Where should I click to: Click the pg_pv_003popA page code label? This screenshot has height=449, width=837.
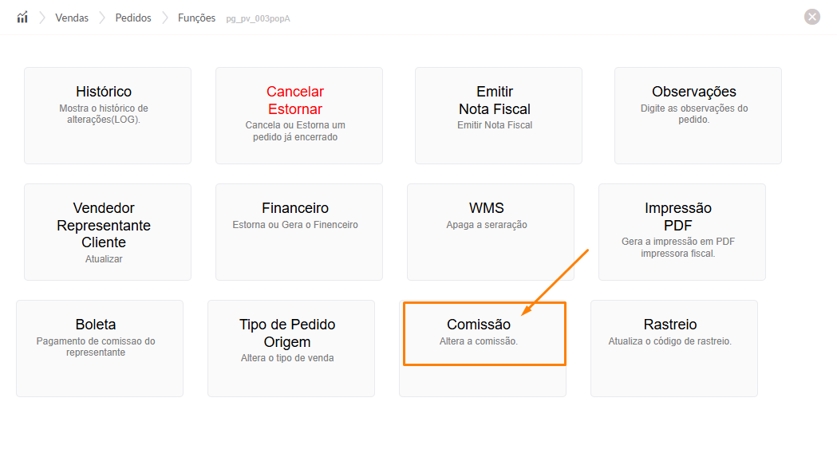(x=258, y=18)
